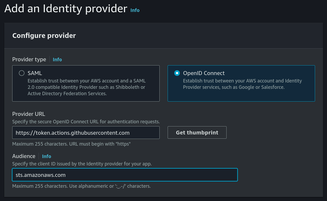Click the "SAML" option title text
This screenshot has width=327, height=201.
click(x=35, y=73)
